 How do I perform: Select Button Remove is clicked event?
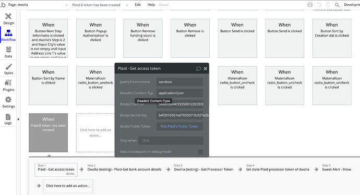[x=190, y=38]
